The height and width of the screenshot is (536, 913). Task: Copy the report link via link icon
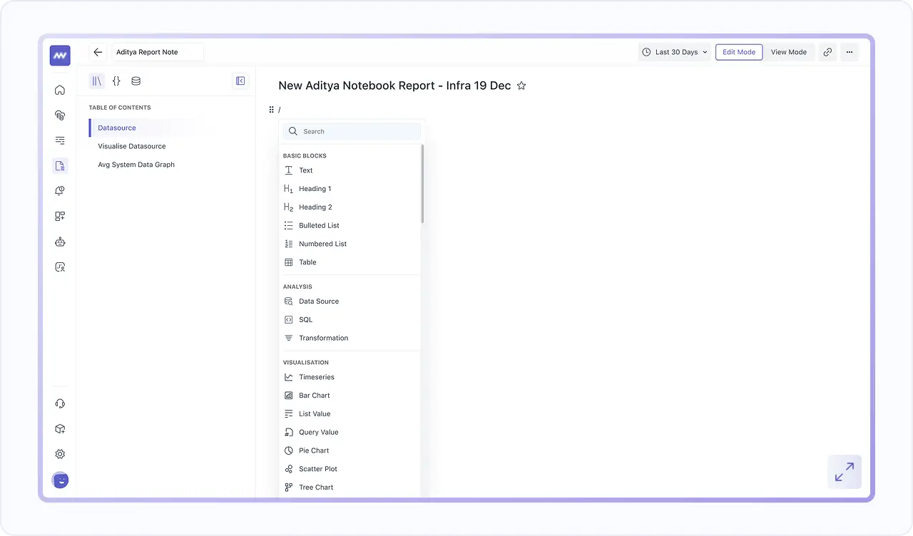[x=827, y=52]
